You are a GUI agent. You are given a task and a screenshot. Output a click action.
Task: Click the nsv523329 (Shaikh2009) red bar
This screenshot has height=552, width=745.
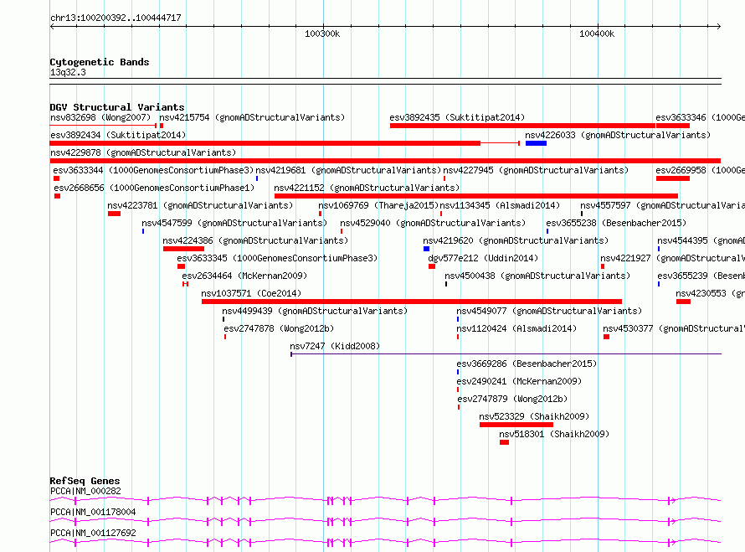[x=516, y=425]
